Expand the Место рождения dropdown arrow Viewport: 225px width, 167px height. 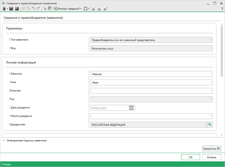pyautogui.click(x=211, y=116)
